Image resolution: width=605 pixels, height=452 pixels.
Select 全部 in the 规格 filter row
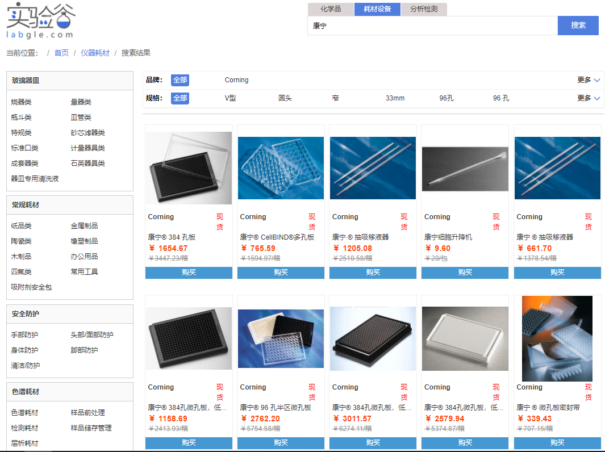tap(180, 98)
